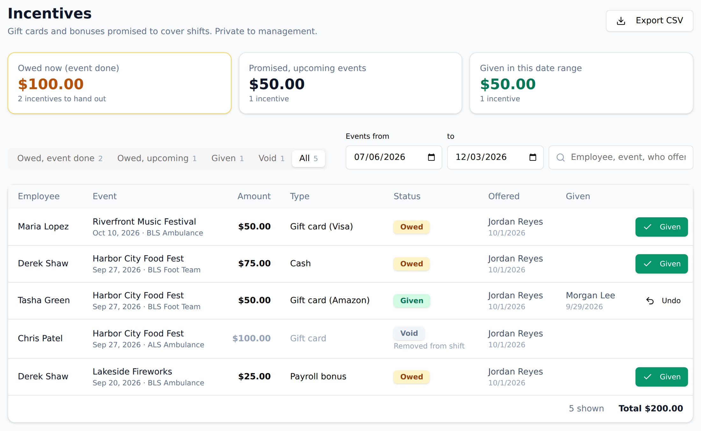Screen dimensions: 701x431
Task: Open the Given filter tab
Action: [228, 158]
